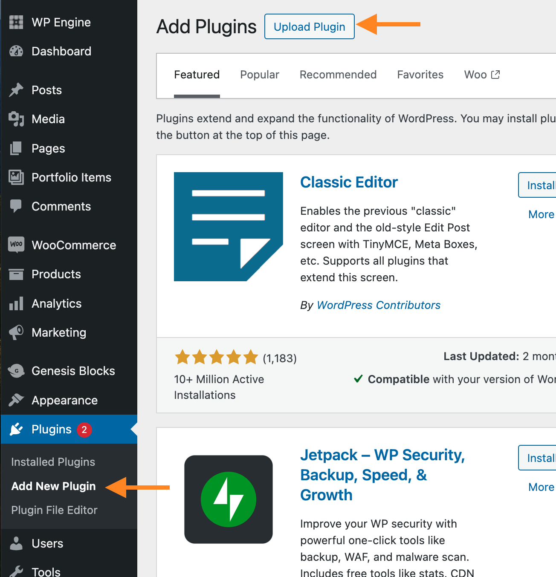Click the Portfolio Items image icon

16,177
